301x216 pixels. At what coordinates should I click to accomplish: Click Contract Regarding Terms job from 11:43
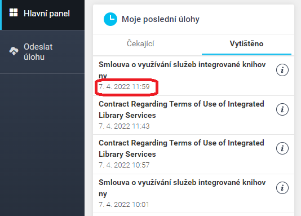[182, 109]
